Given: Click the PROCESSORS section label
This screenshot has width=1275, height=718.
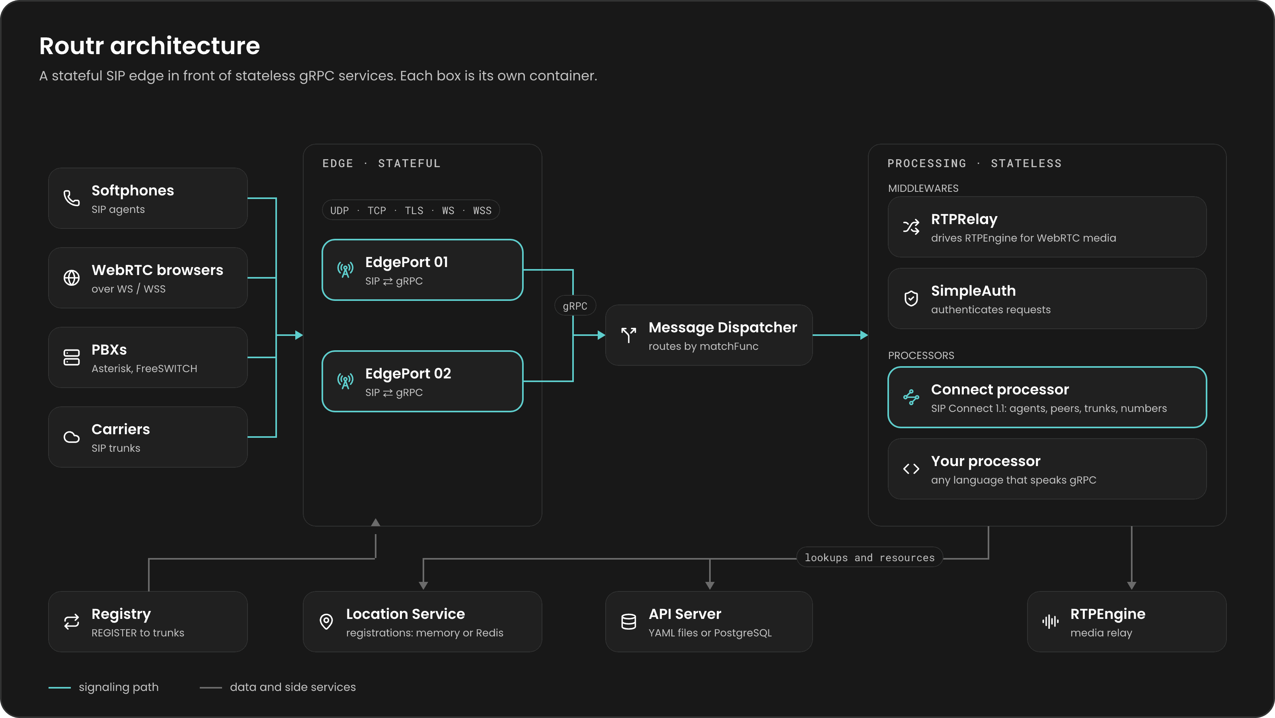Looking at the screenshot, I should point(921,355).
